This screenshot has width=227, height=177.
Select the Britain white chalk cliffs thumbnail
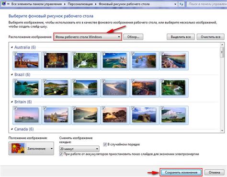tap(173, 115)
